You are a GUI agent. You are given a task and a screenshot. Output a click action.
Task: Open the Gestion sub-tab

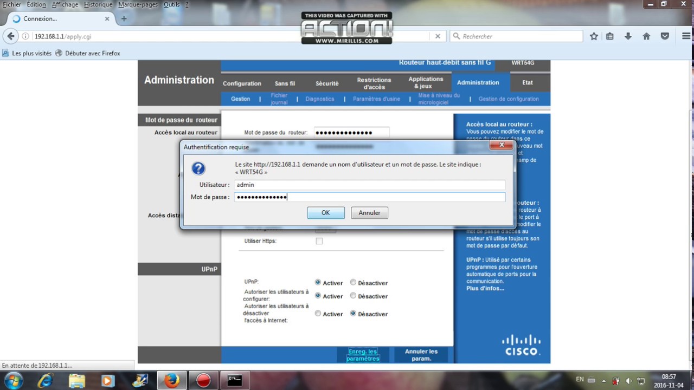point(241,99)
